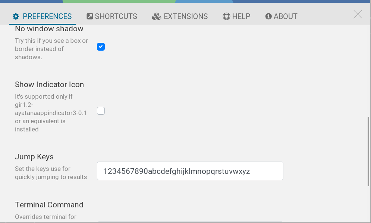Click the info icon beside ABOUT

[268, 16]
